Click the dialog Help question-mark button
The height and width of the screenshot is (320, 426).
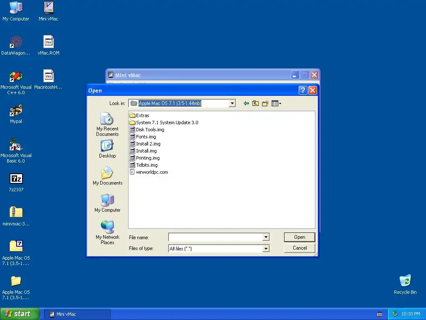click(303, 90)
